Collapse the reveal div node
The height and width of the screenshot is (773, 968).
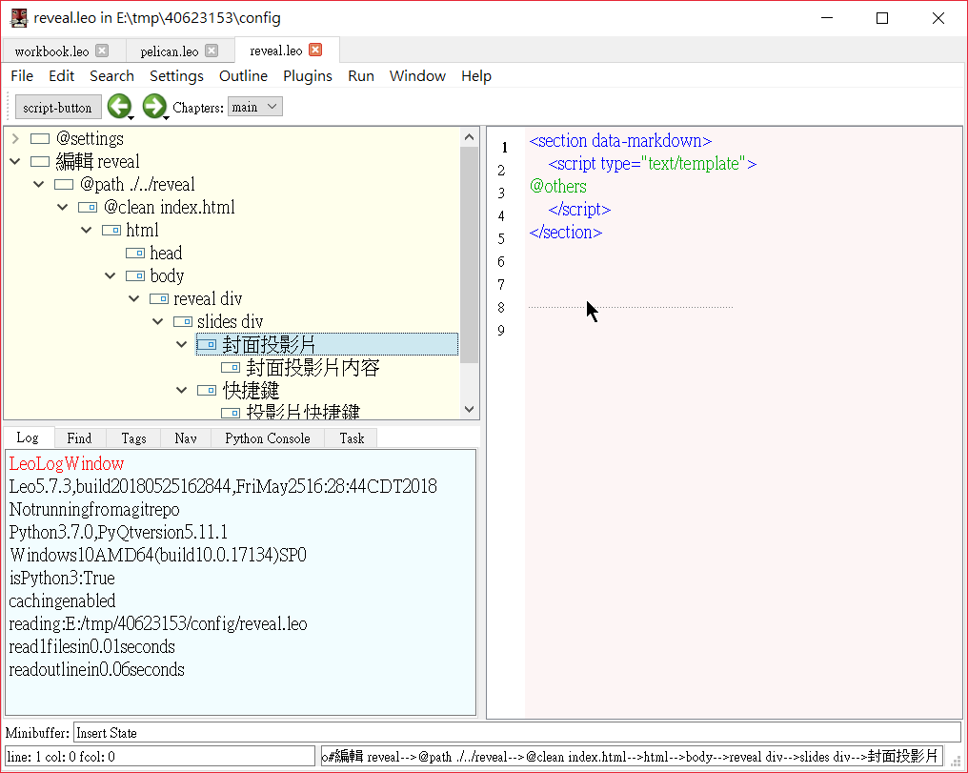click(x=134, y=299)
